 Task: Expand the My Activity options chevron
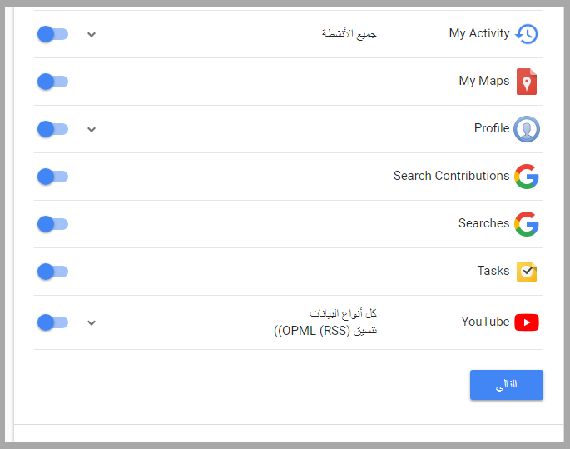[x=92, y=34]
